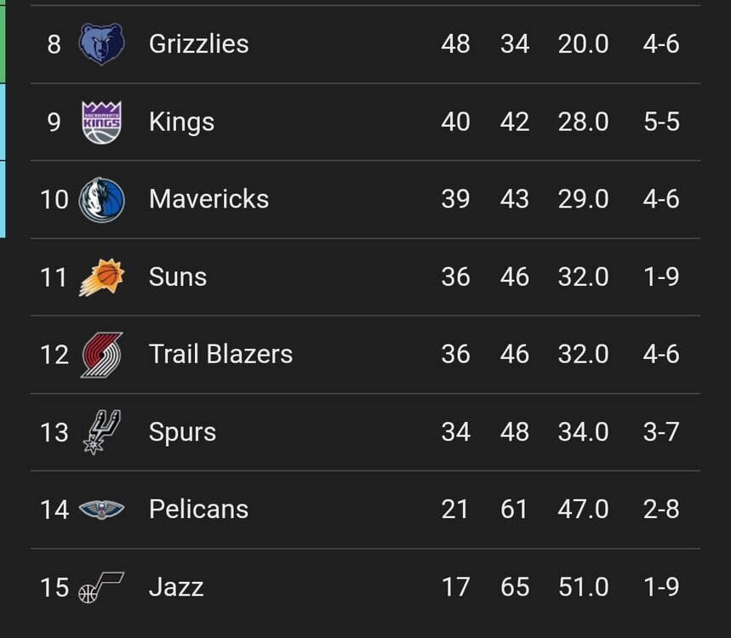731x638 pixels.
Task: Click the Suns 1-9 last-ten record
Action: [660, 277]
